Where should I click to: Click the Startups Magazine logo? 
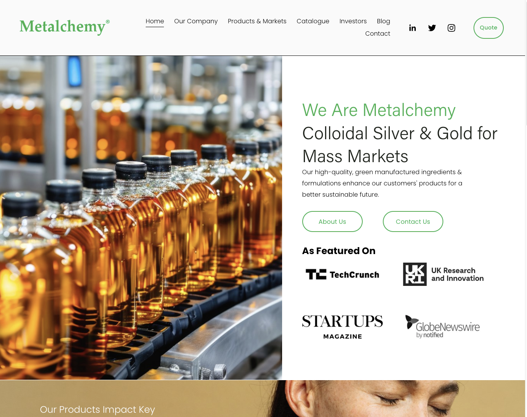click(x=343, y=327)
